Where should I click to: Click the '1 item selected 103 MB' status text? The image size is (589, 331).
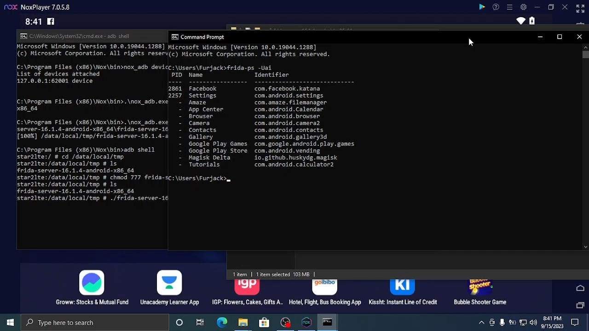click(283, 274)
